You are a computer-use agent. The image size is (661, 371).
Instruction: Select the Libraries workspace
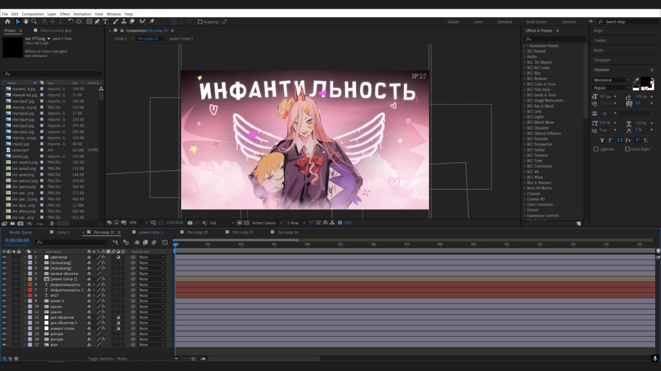coord(568,22)
